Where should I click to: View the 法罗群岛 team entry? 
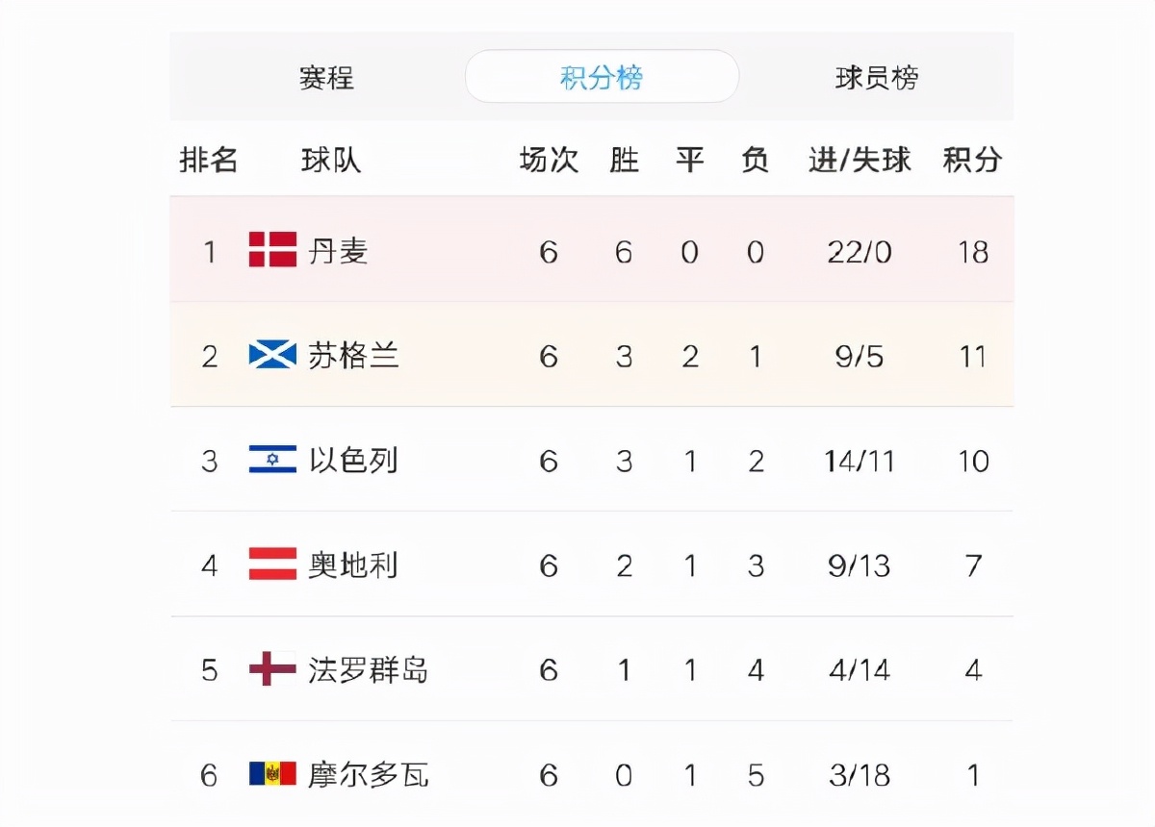[368, 669]
